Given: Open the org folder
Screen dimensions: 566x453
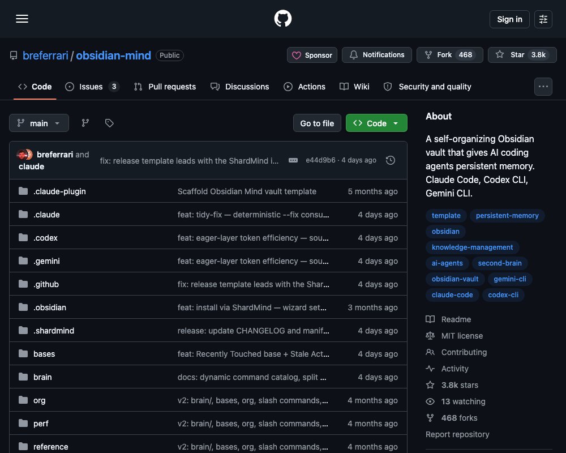Looking at the screenshot, I should tap(40, 400).
